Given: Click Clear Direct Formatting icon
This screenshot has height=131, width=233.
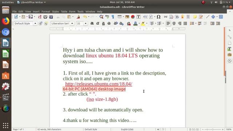Looking at the screenshot, I should click(x=129, y=23).
